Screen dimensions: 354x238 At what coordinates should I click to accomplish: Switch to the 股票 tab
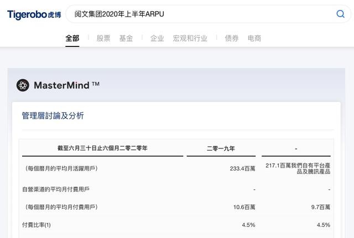[103, 38]
